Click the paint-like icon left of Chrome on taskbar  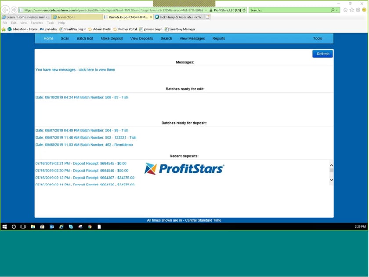(x=80, y=226)
